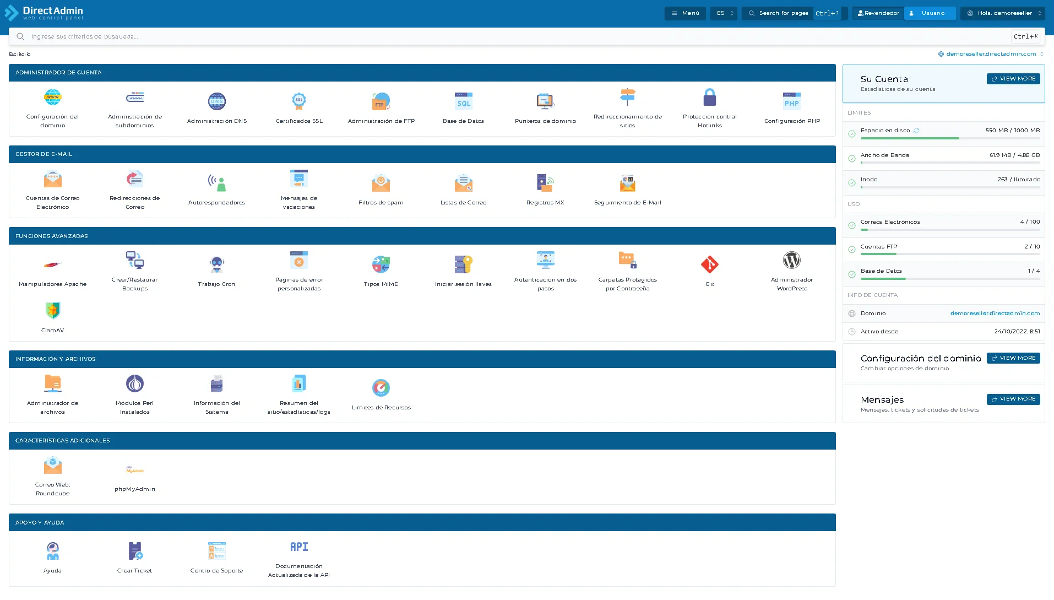Viewport: 1054px width, 600px height.
Task: Launch the Administrador WordPress
Action: (x=792, y=270)
